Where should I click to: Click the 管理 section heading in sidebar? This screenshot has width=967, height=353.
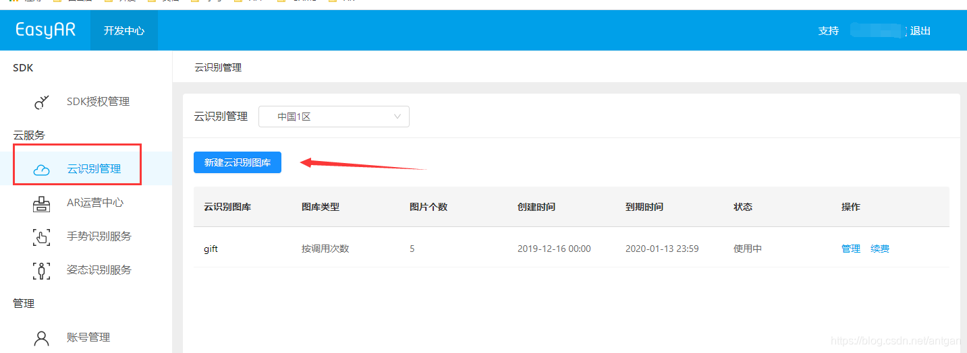pos(24,304)
